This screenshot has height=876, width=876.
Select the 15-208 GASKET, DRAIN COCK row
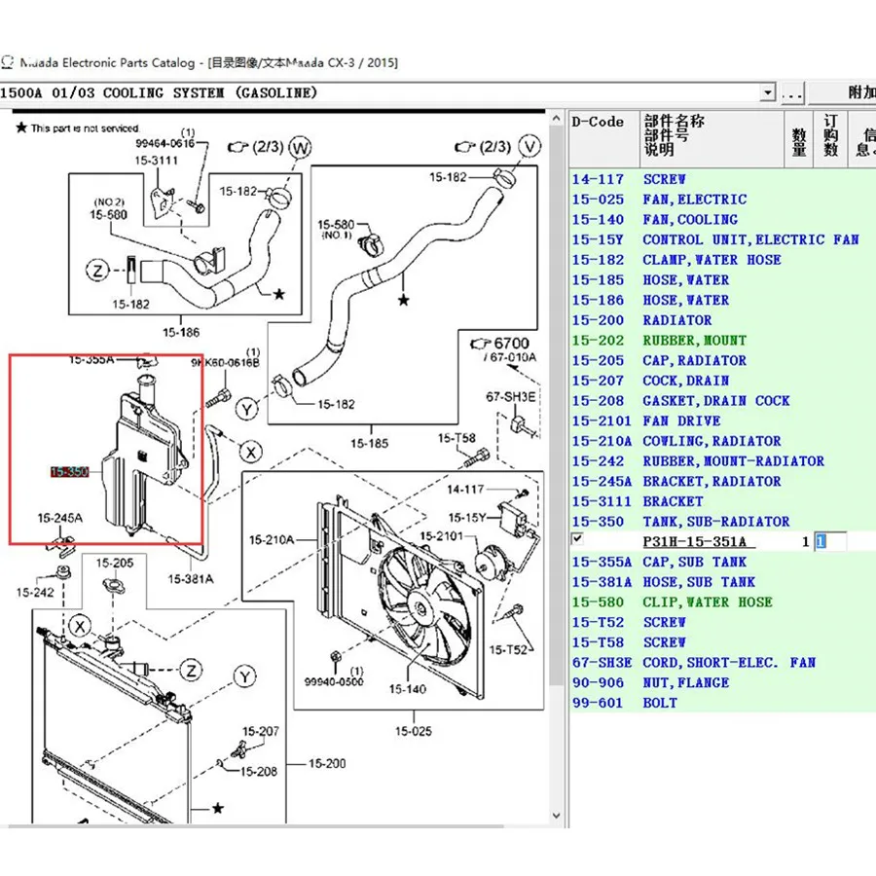[x=722, y=401]
